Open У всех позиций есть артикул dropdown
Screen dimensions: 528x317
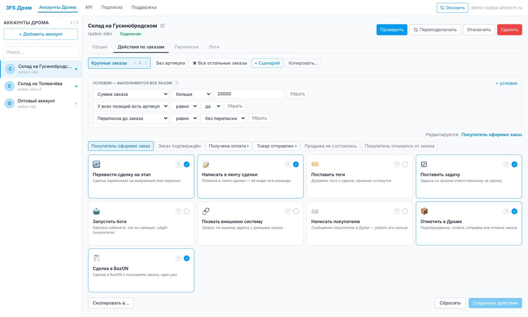[131, 106]
